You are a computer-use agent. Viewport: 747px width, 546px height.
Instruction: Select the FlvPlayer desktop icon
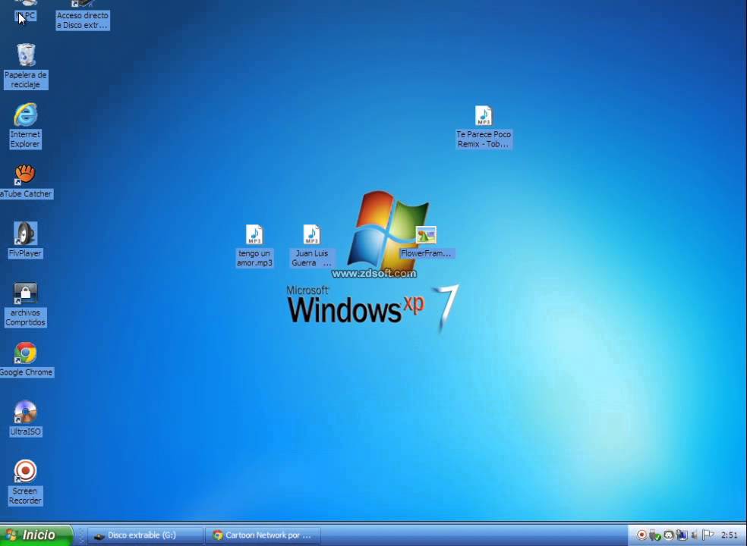click(25, 234)
